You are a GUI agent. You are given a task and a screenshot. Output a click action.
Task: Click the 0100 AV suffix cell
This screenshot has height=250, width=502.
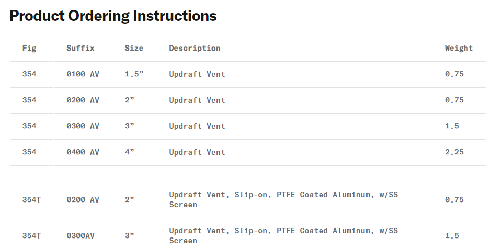tap(83, 74)
